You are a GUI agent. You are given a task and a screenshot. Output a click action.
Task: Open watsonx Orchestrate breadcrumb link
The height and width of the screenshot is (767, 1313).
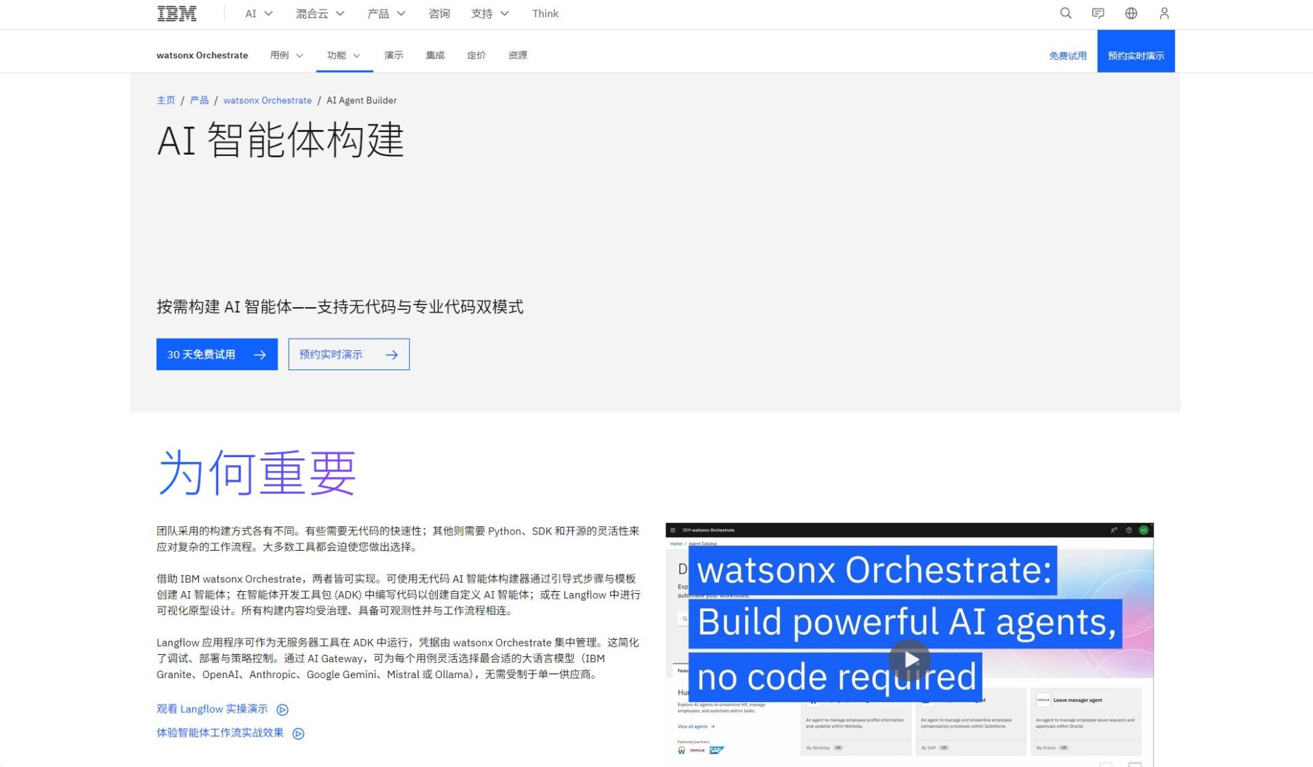pyautogui.click(x=267, y=101)
